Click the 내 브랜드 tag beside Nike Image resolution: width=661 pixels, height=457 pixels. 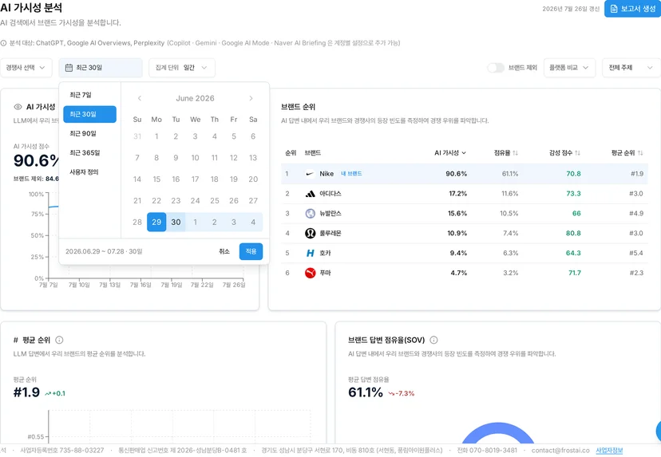pos(351,174)
